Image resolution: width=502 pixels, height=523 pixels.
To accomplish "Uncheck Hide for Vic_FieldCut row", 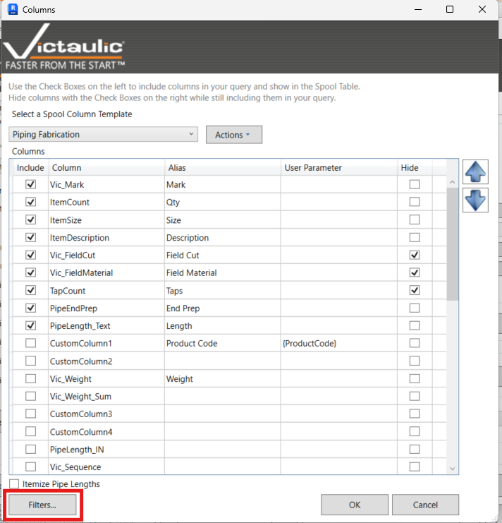I will tap(415, 255).
